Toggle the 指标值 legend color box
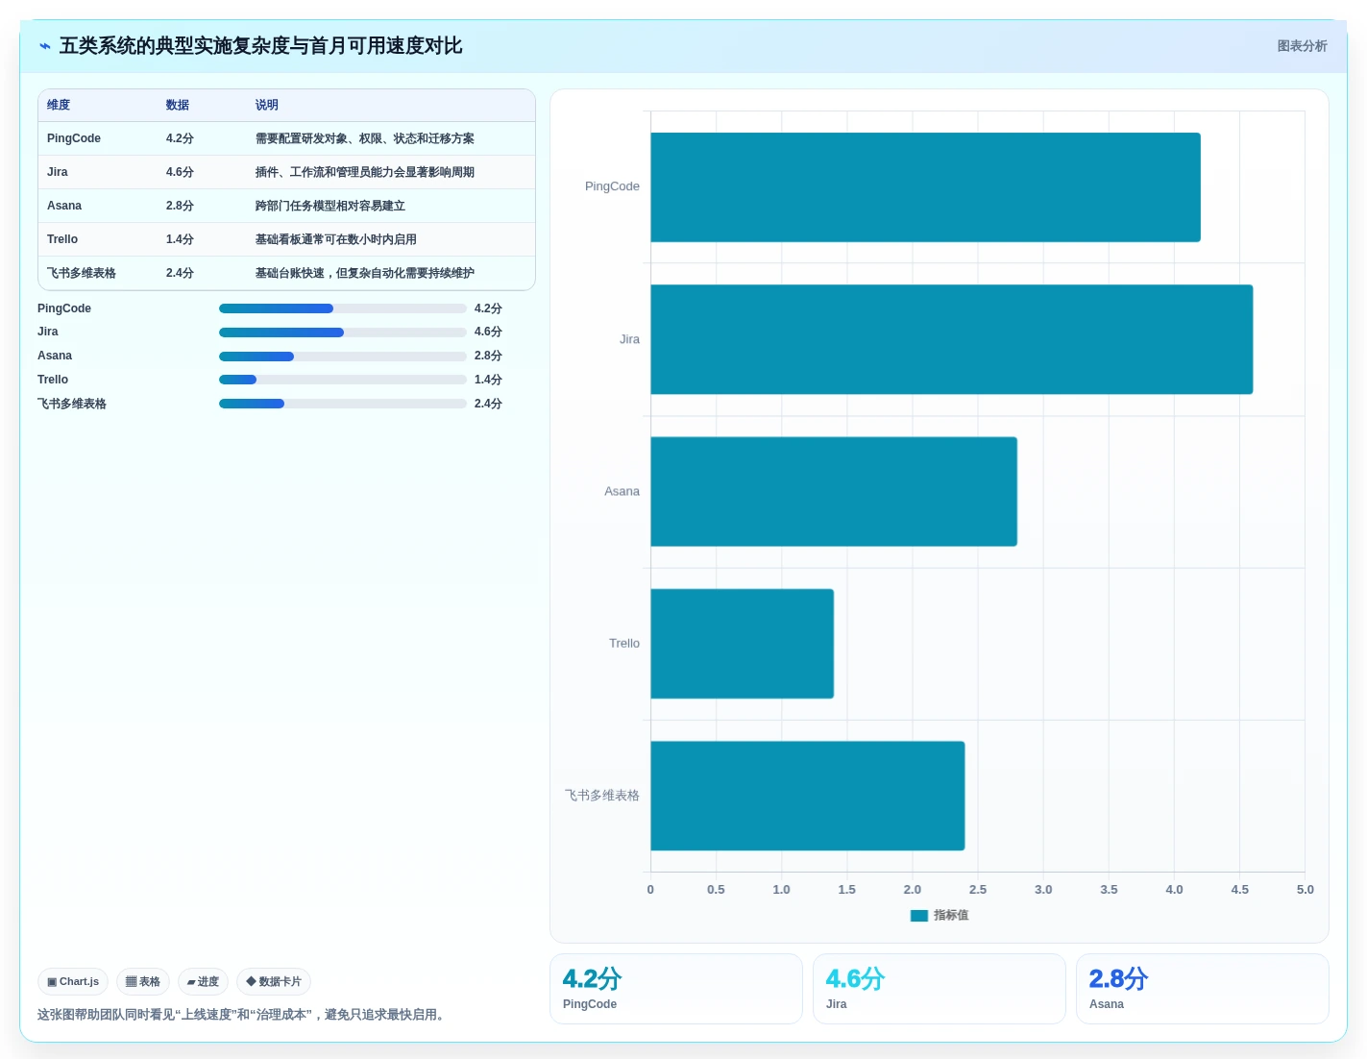This screenshot has height=1059, width=1367. coord(919,916)
